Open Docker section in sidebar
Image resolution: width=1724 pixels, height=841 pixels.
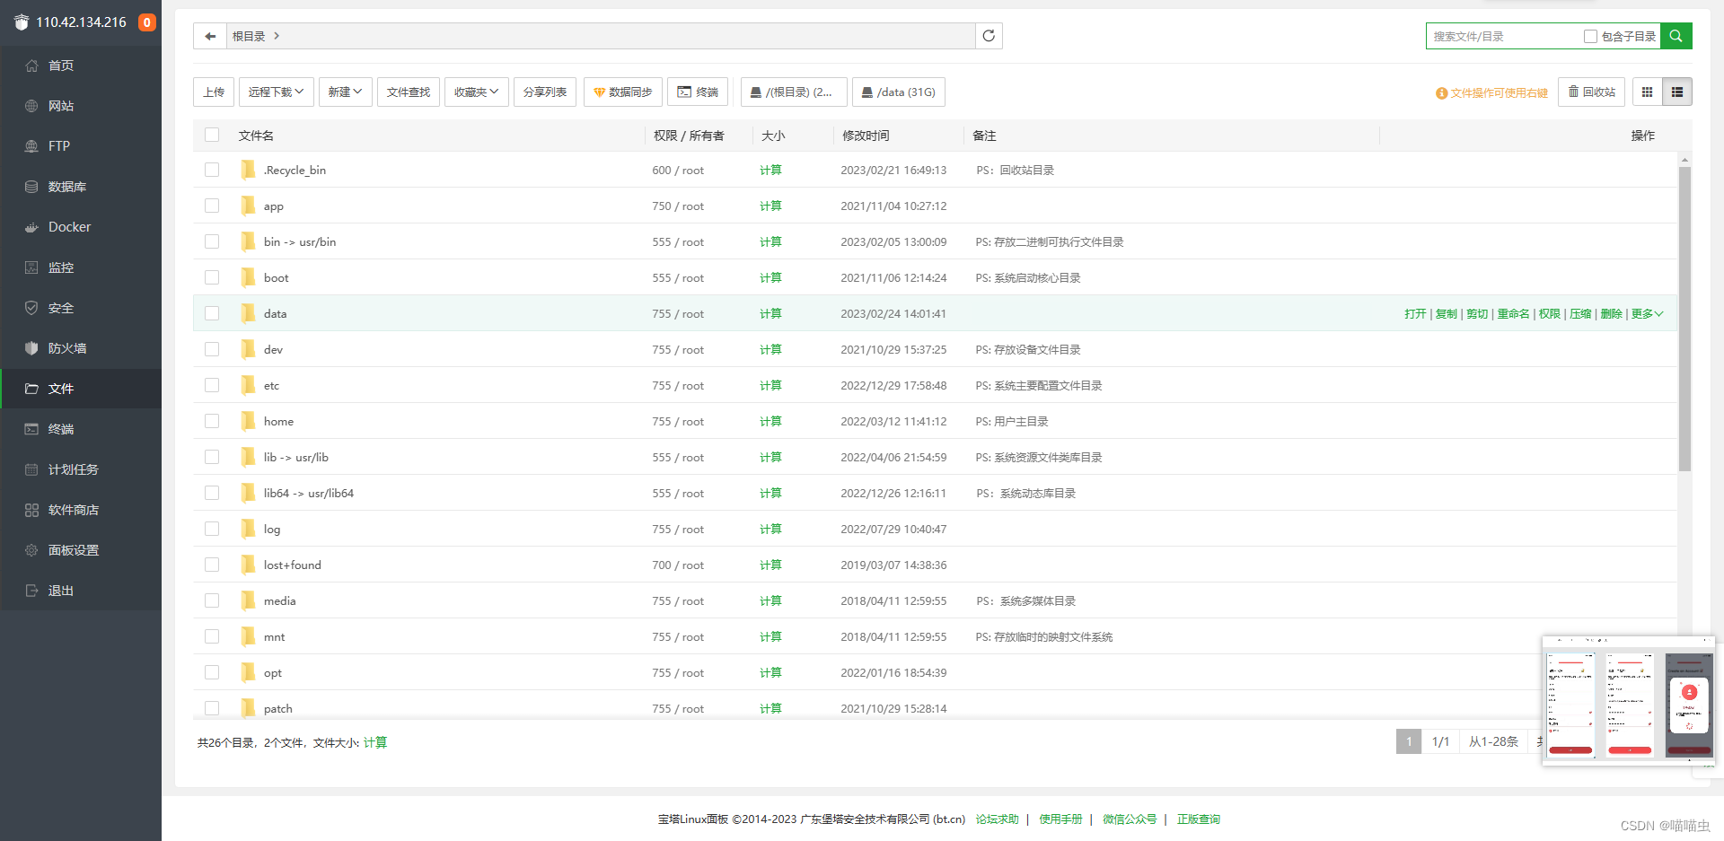[x=81, y=227]
